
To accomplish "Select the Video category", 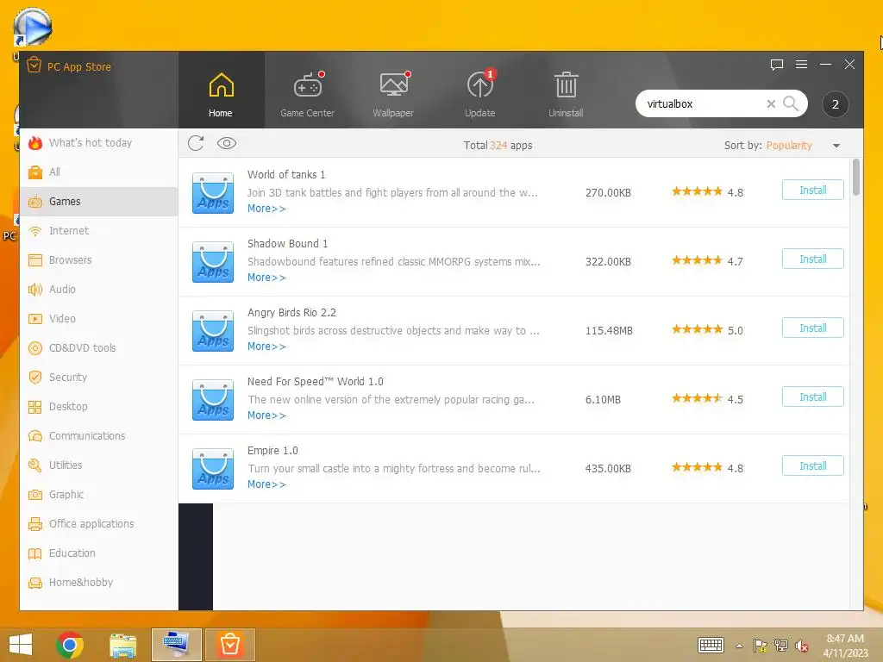I will click(x=99, y=319).
